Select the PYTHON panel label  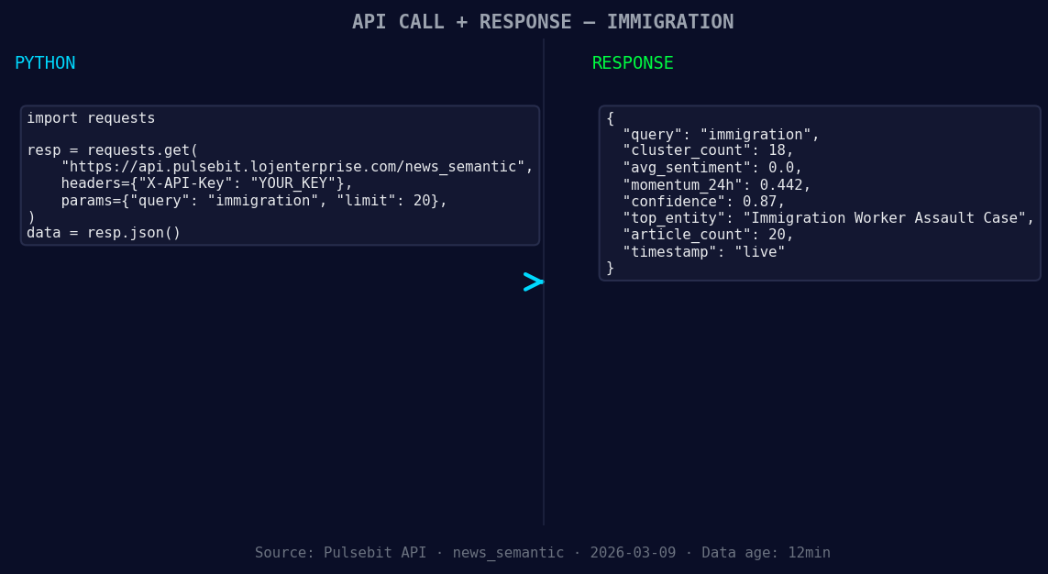tap(45, 62)
